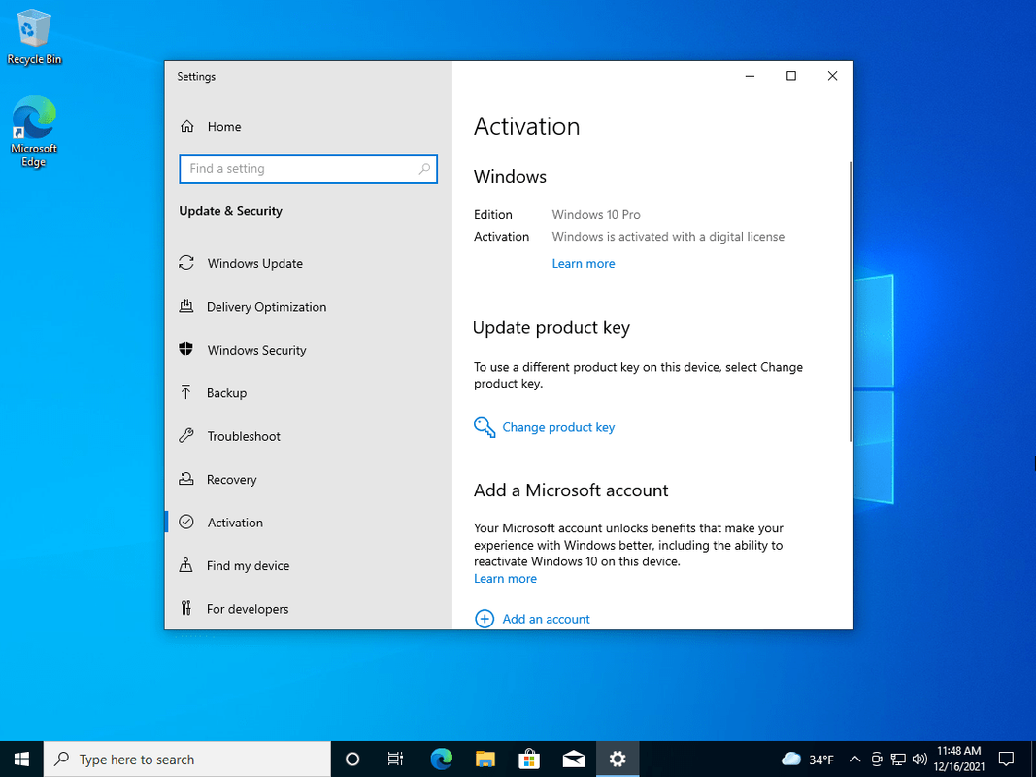The width and height of the screenshot is (1036, 777).
Task: Select the Microsoft Edge desktop shortcut
Action: (x=34, y=132)
